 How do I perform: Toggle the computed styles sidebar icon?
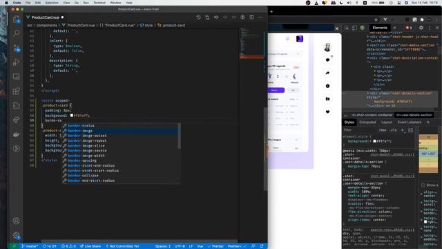(x=410, y=130)
